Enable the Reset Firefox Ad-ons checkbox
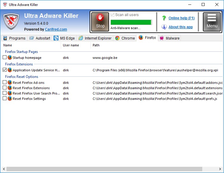Screen dimensions: 224x173 pyautogui.click(x=4, y=82)
